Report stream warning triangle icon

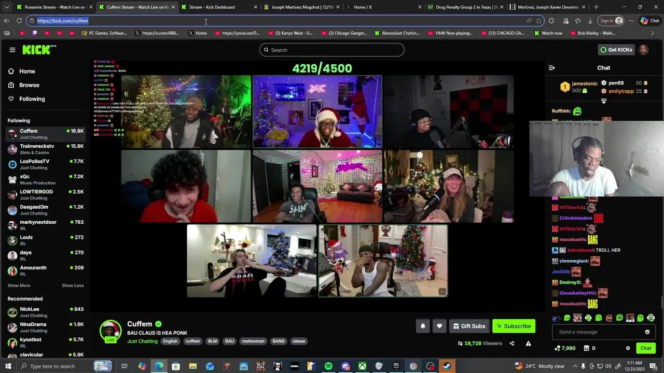point(528,343)
